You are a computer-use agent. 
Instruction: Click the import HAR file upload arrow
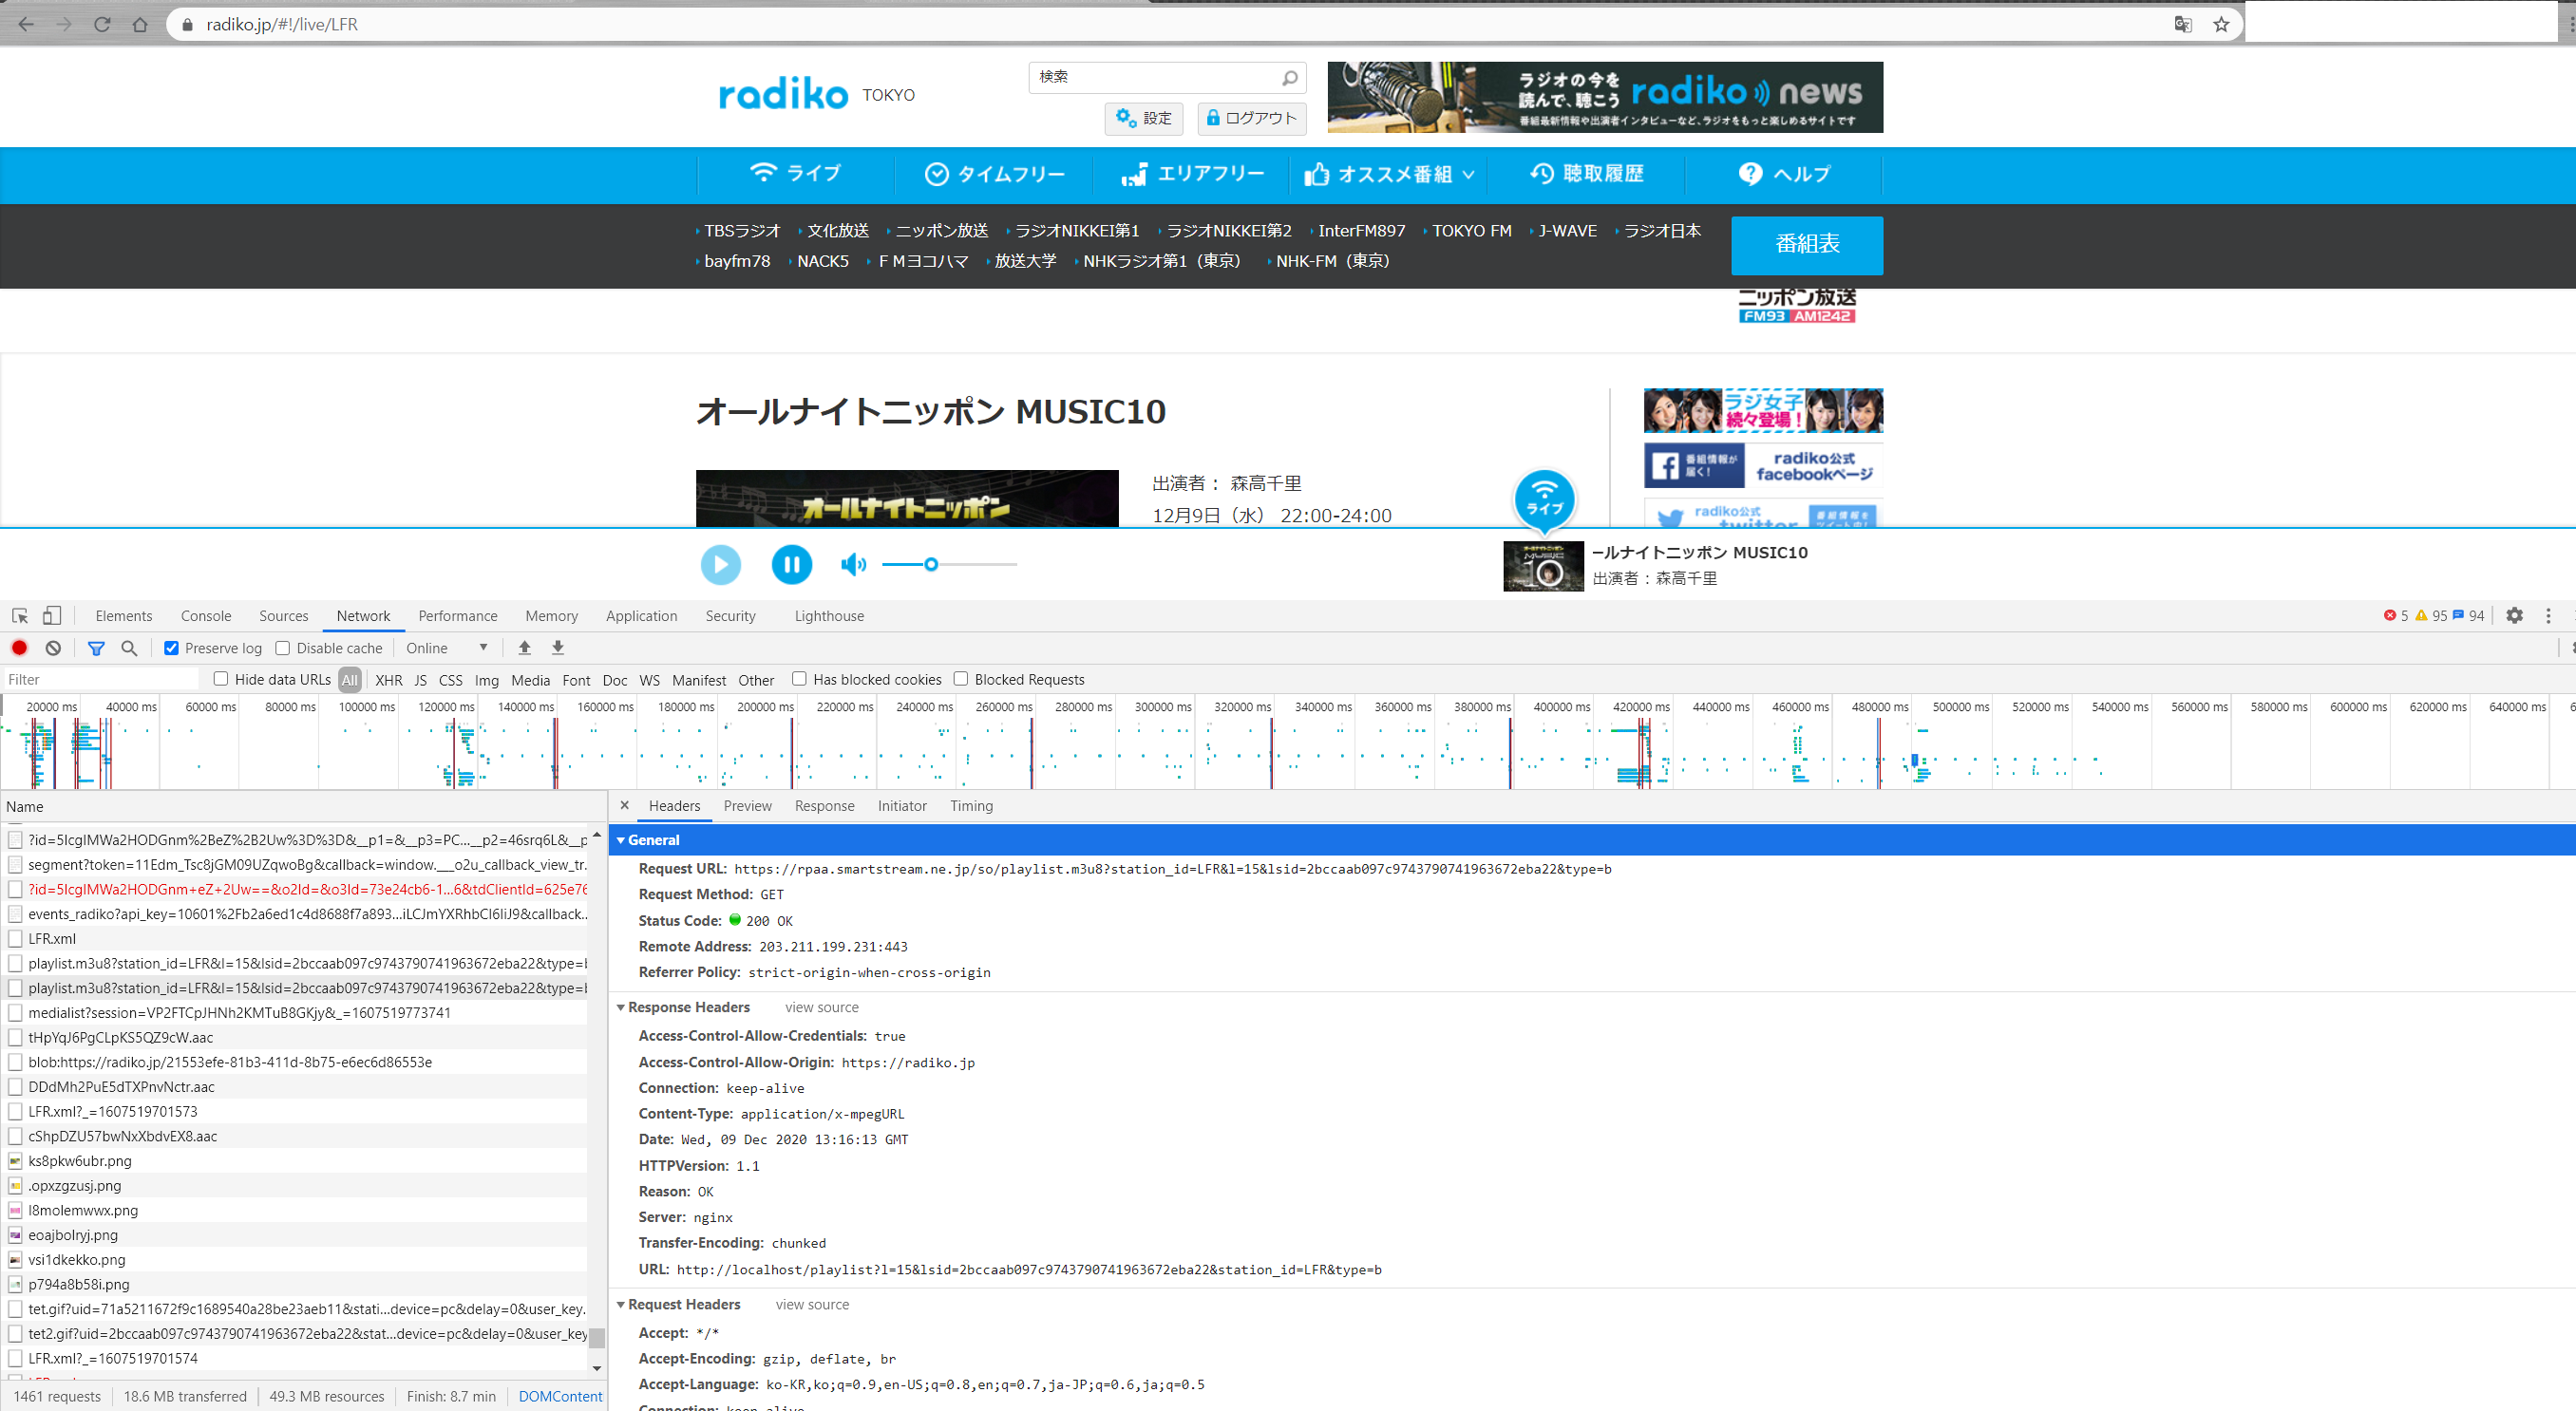524,648
